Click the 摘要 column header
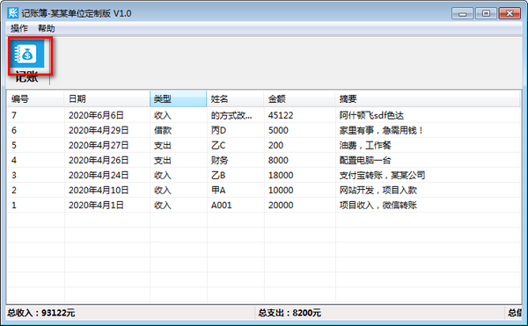 point(428,98)
